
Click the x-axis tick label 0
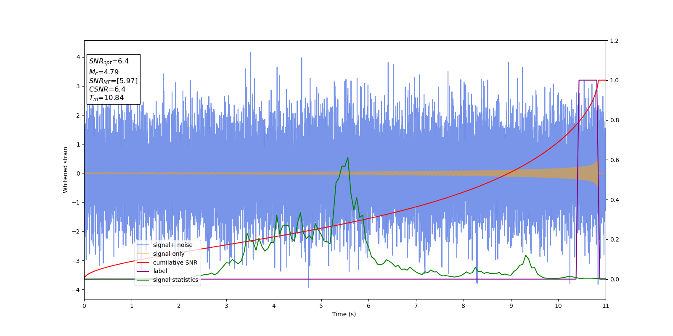84,306
